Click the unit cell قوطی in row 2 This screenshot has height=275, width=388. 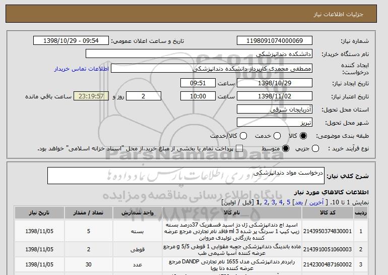[x=138, y=249]
